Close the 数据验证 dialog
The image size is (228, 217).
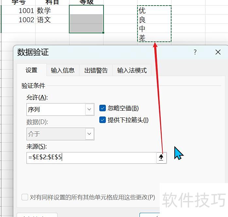[x=218, y=52]
